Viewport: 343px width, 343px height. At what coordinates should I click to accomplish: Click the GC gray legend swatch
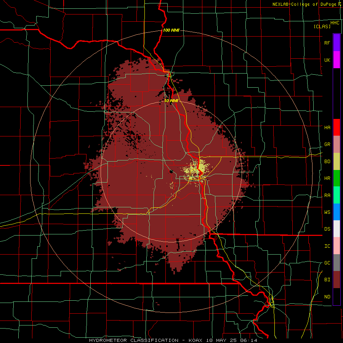(337, 263)
